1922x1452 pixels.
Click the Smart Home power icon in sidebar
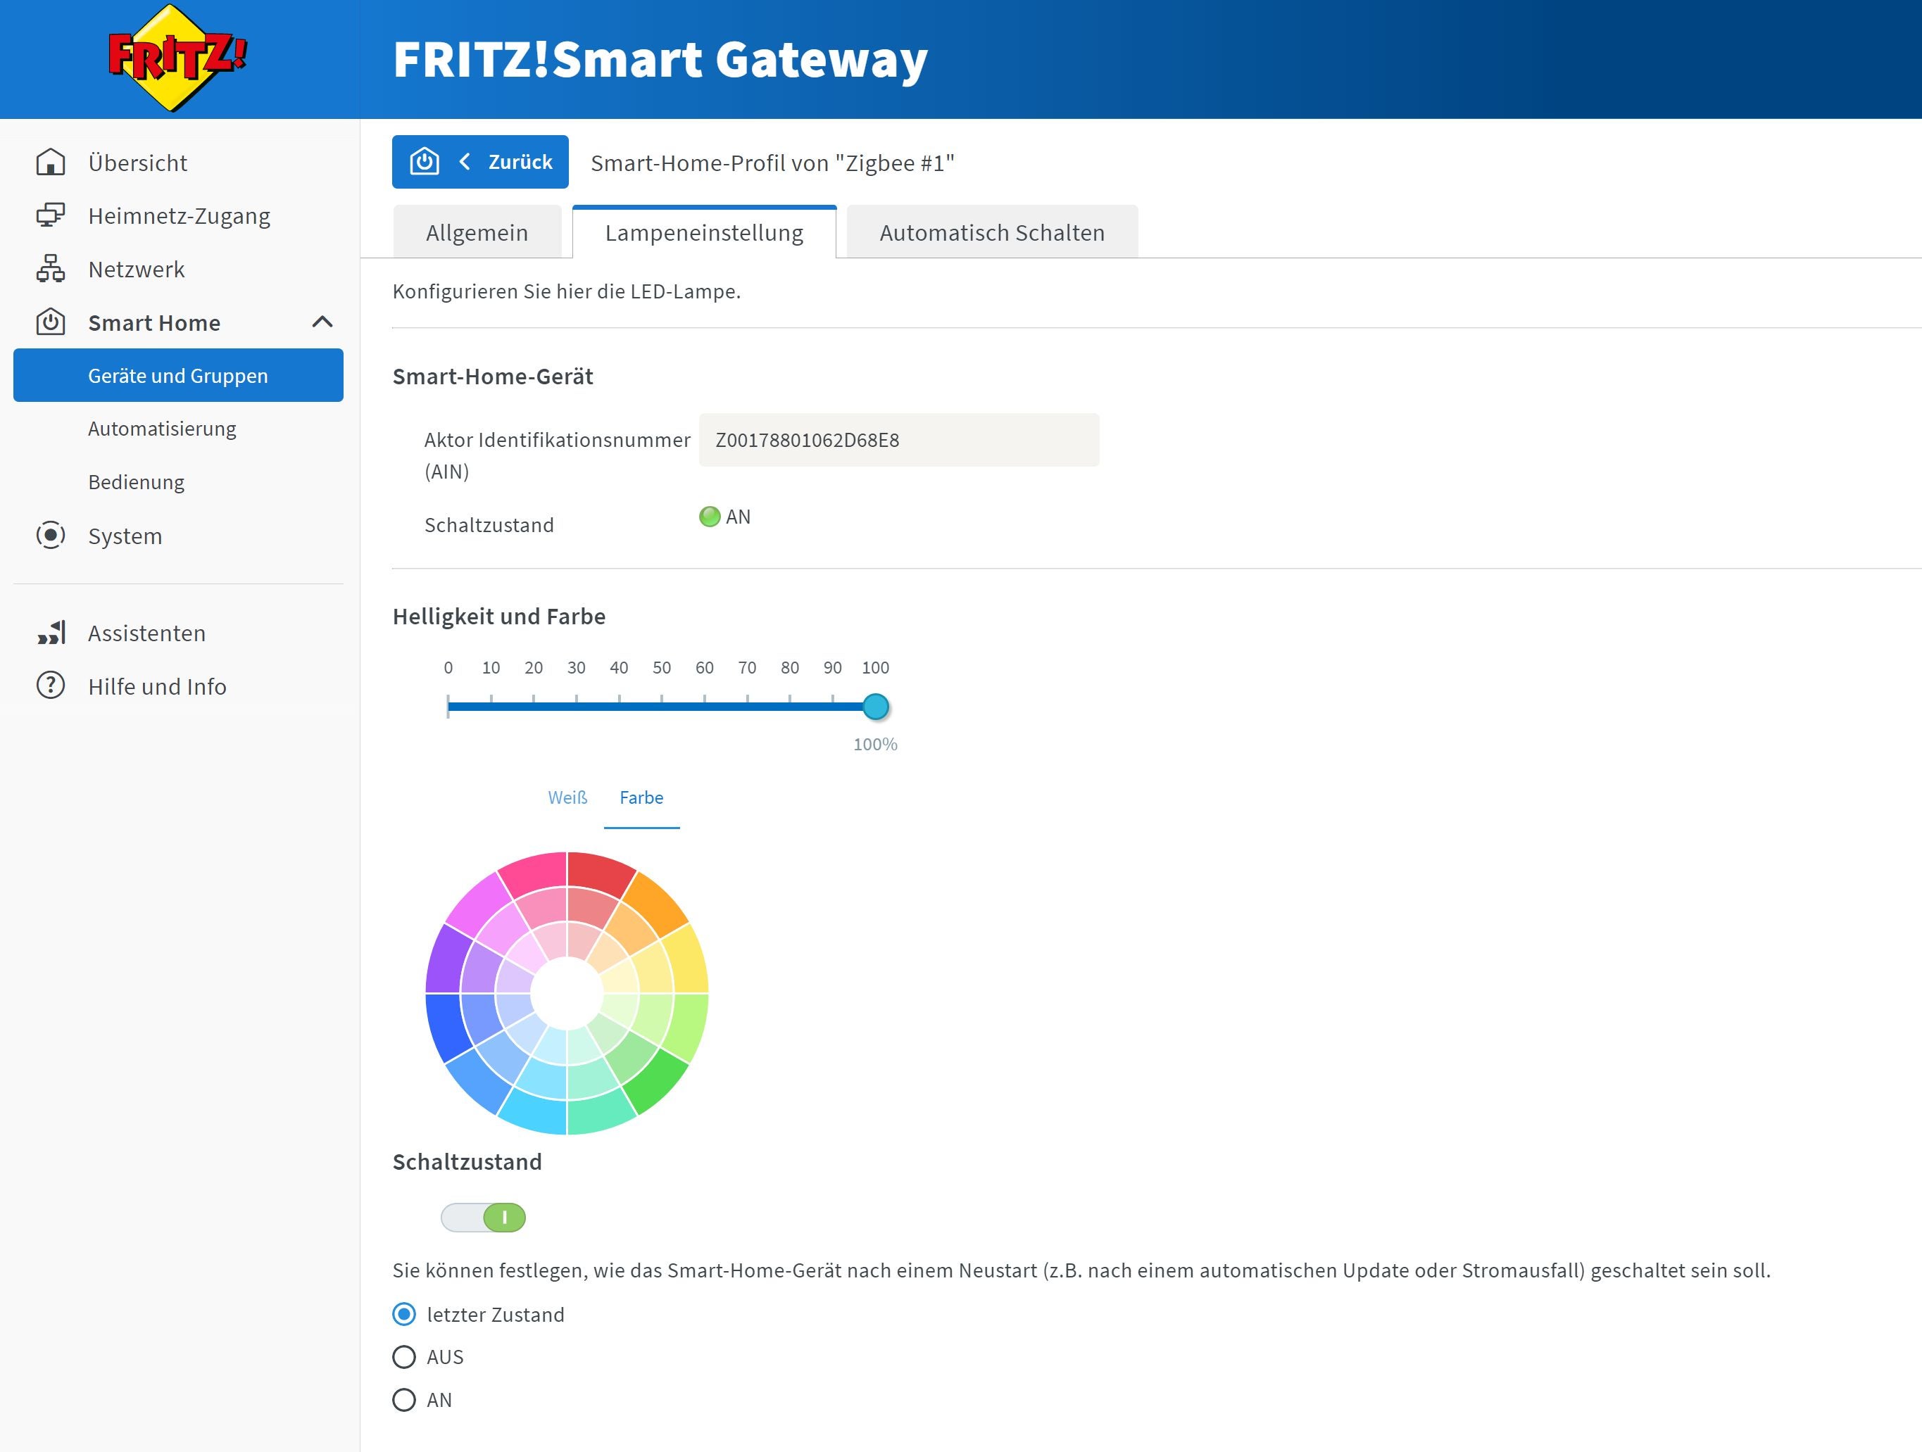click(x=51, y=322)
